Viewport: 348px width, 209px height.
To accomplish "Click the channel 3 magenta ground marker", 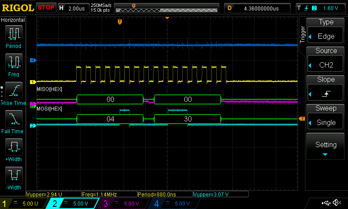I will pos(33,104).
